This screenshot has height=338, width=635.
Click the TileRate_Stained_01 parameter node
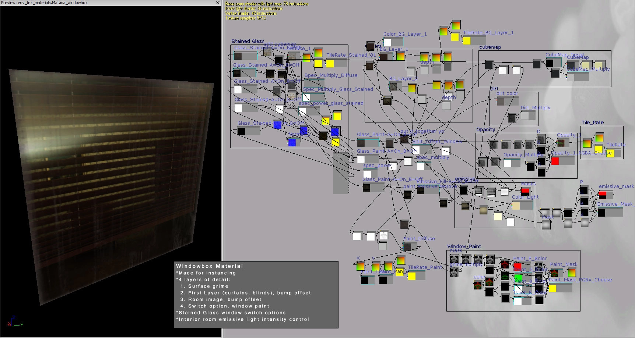point(330,63)
